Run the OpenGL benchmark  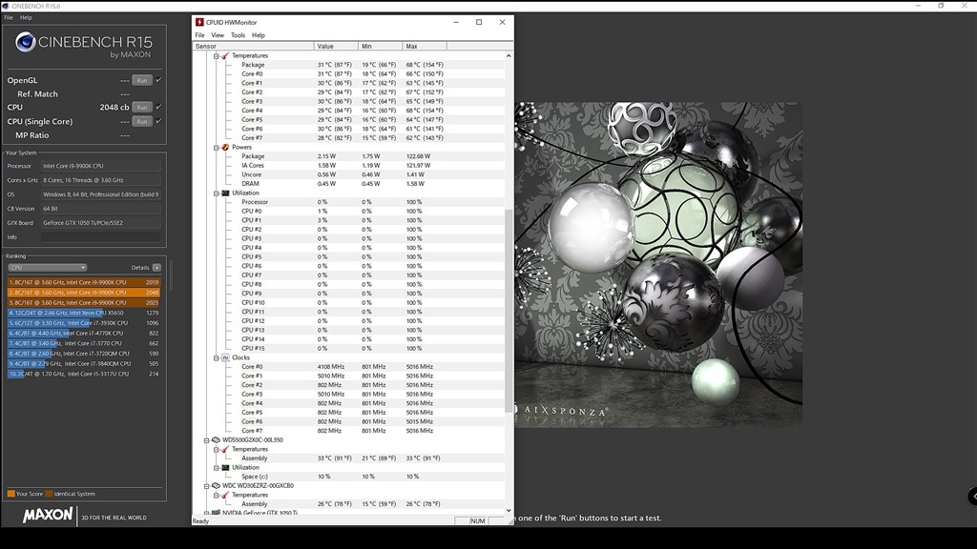[142, 80]
